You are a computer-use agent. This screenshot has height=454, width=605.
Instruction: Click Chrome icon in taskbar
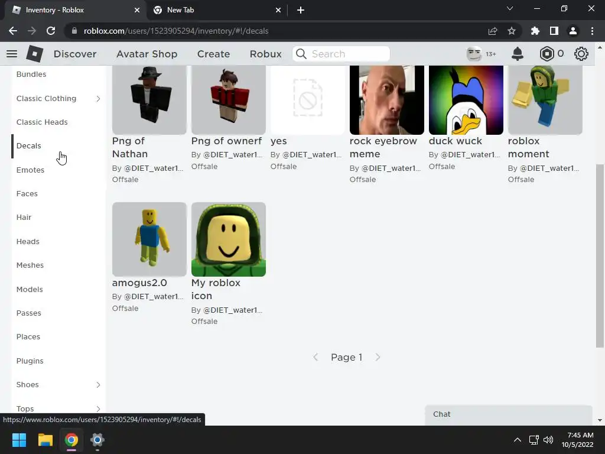click(71, 440)
